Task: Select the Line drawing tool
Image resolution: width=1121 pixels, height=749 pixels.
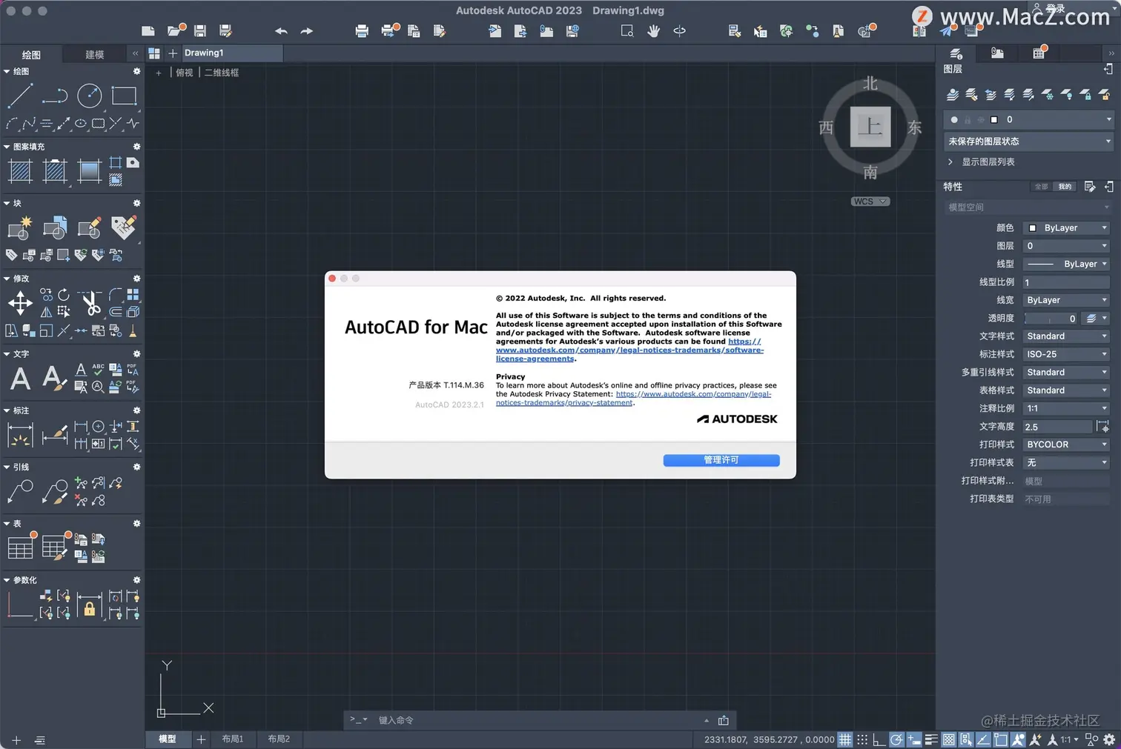Action: point(19,96)
